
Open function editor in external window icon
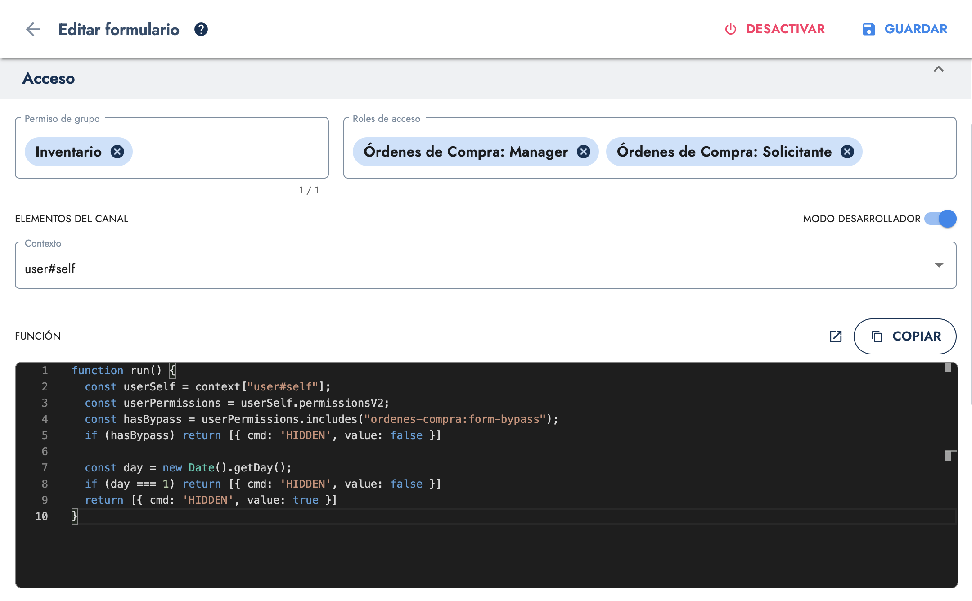836,336
